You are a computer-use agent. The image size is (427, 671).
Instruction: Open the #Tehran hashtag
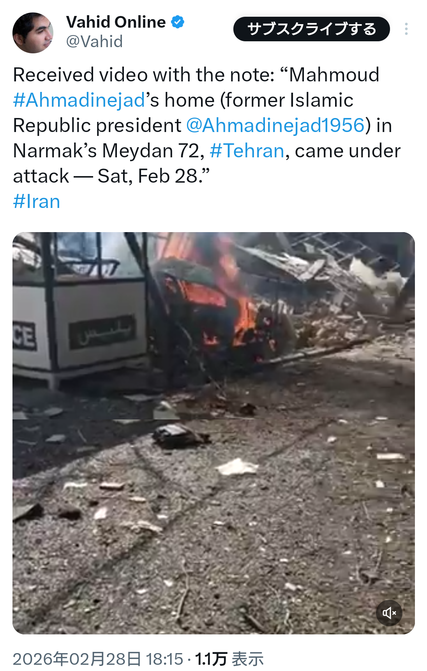point(247,151)
